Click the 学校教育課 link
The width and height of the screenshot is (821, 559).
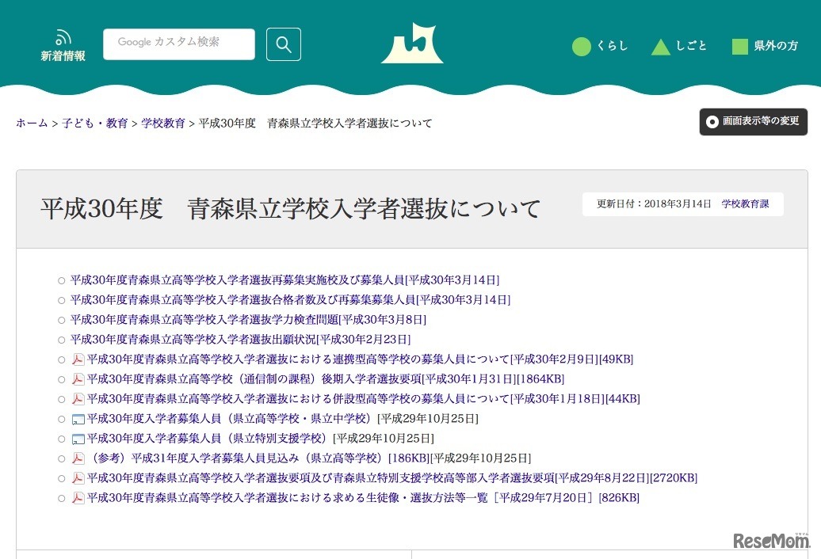746,203
